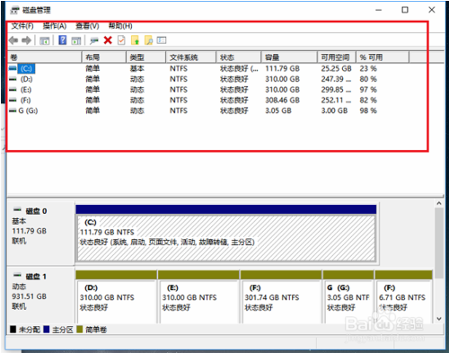Click the 25.25 GB free space cell
The image size is (449, 353).
pos(336,68)
